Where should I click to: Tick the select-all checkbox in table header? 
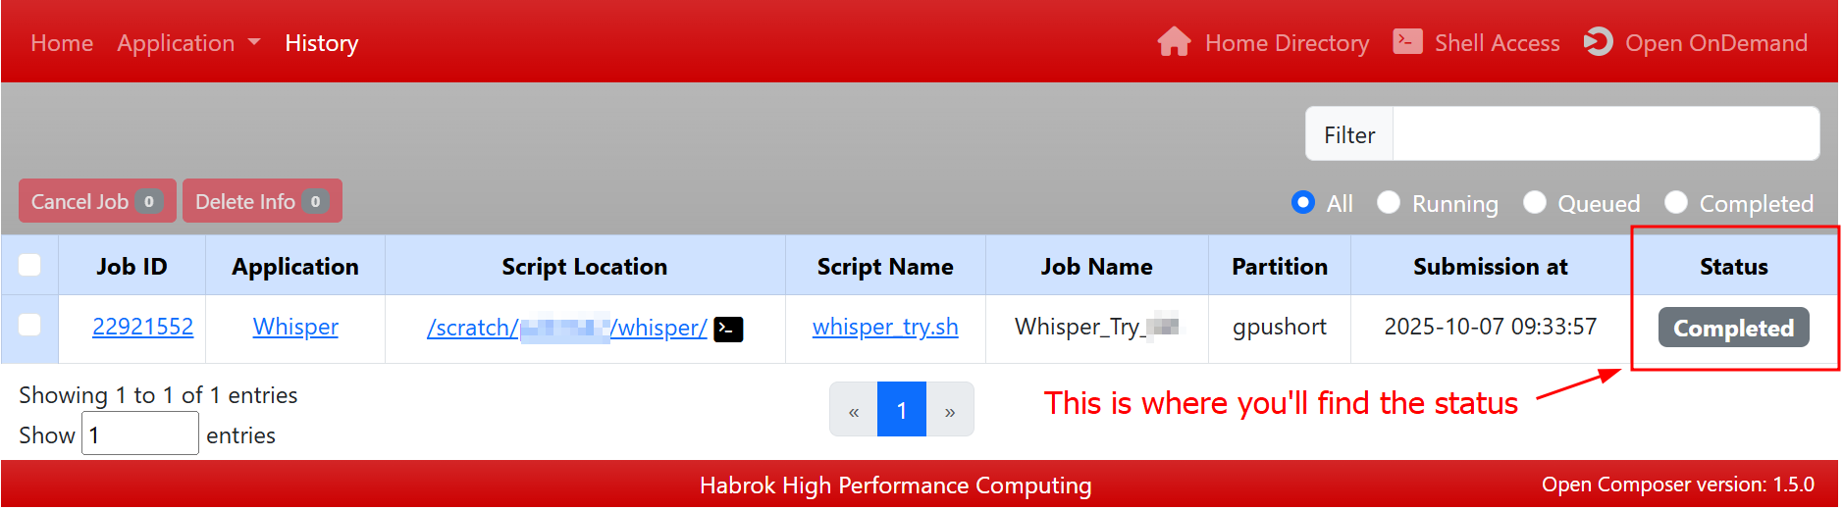click(29, 265)
